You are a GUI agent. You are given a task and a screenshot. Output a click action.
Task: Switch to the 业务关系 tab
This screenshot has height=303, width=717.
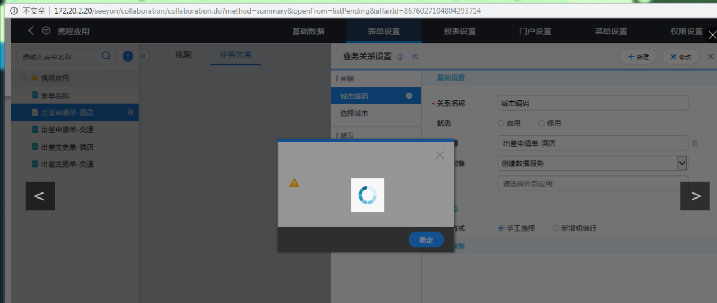[236, 55]
